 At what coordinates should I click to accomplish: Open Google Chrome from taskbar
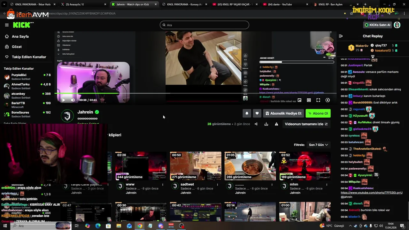140,226
